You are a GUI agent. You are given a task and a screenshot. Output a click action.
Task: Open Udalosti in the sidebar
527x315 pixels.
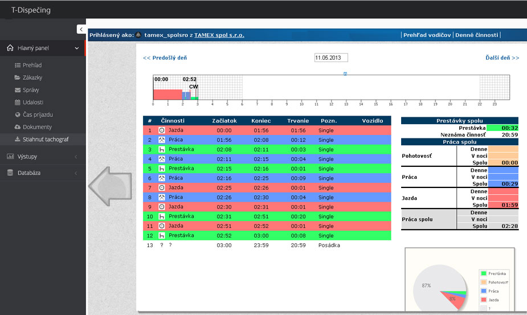point(33,102)
